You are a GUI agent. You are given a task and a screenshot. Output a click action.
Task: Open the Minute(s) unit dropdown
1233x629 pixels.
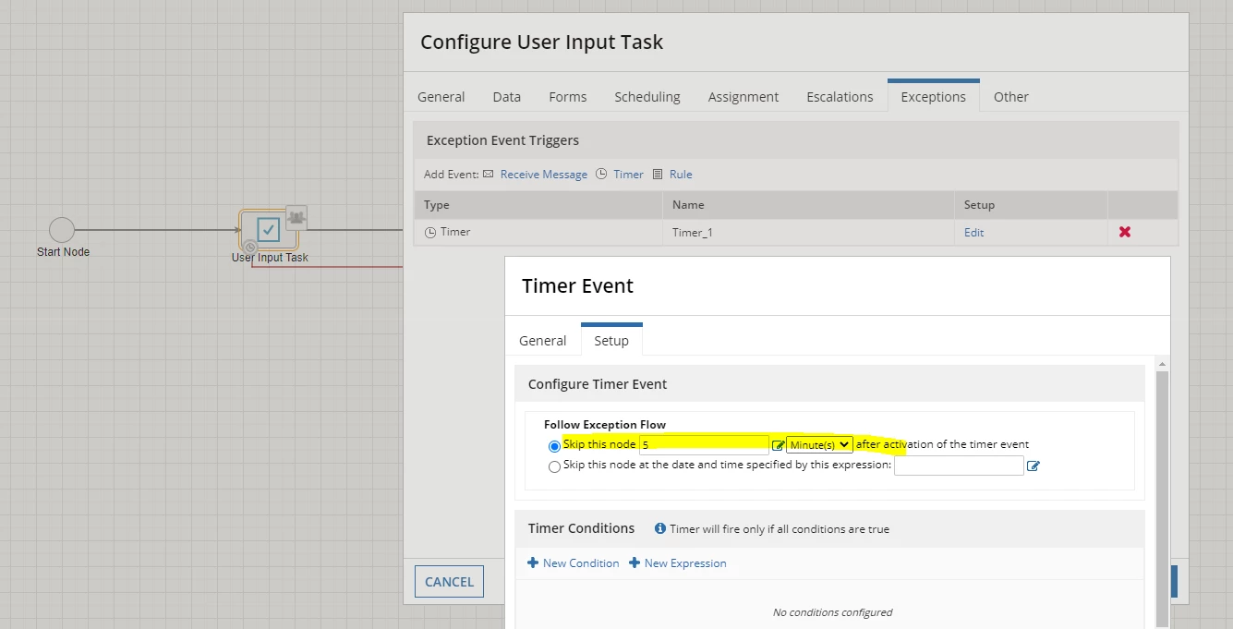tap(819, 444)
